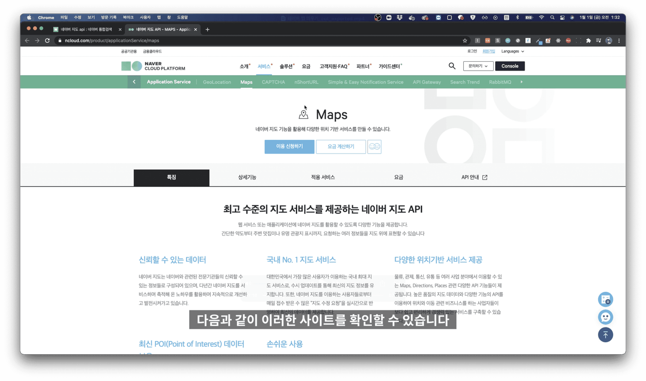
Task: Click the browser forward arrow
Action: tap(37, 41)
